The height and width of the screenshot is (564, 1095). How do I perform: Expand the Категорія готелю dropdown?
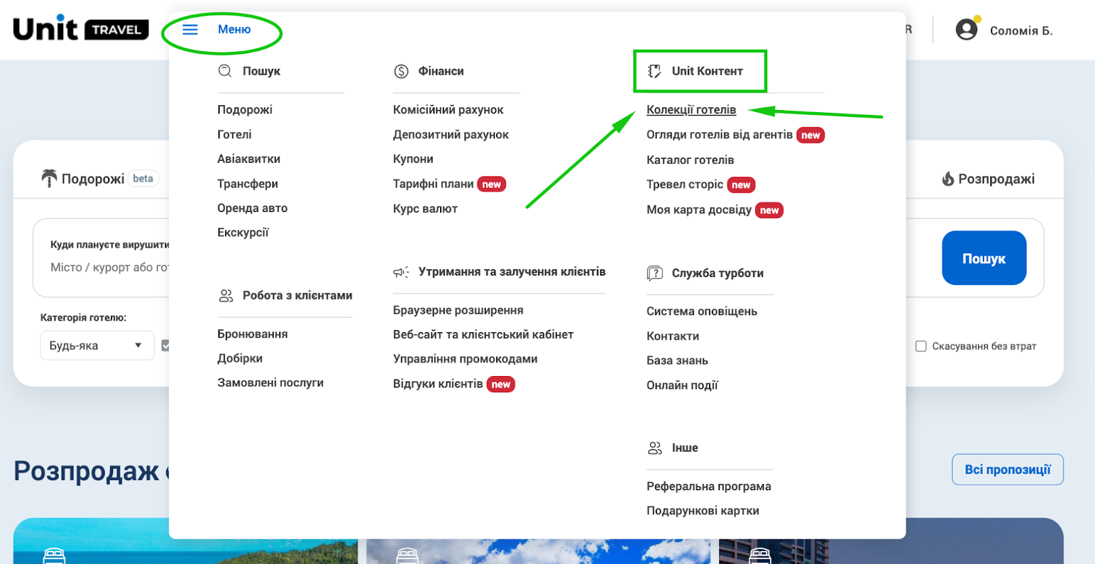[x=96, y=346]
